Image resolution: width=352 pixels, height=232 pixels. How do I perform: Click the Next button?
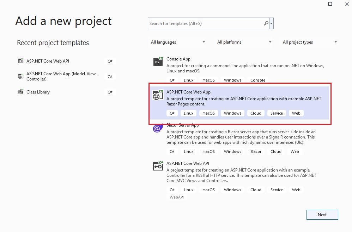point(322,214)
